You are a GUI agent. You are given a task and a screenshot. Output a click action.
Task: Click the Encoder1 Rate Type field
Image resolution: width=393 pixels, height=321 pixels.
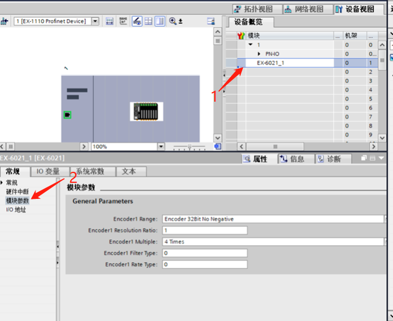point(205,265)
